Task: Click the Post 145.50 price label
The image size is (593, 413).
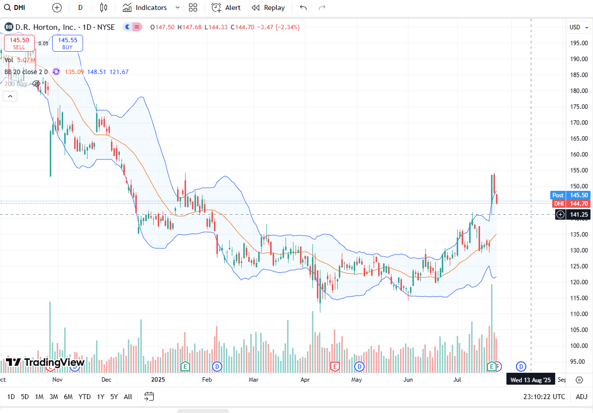Action: (570, 195)
